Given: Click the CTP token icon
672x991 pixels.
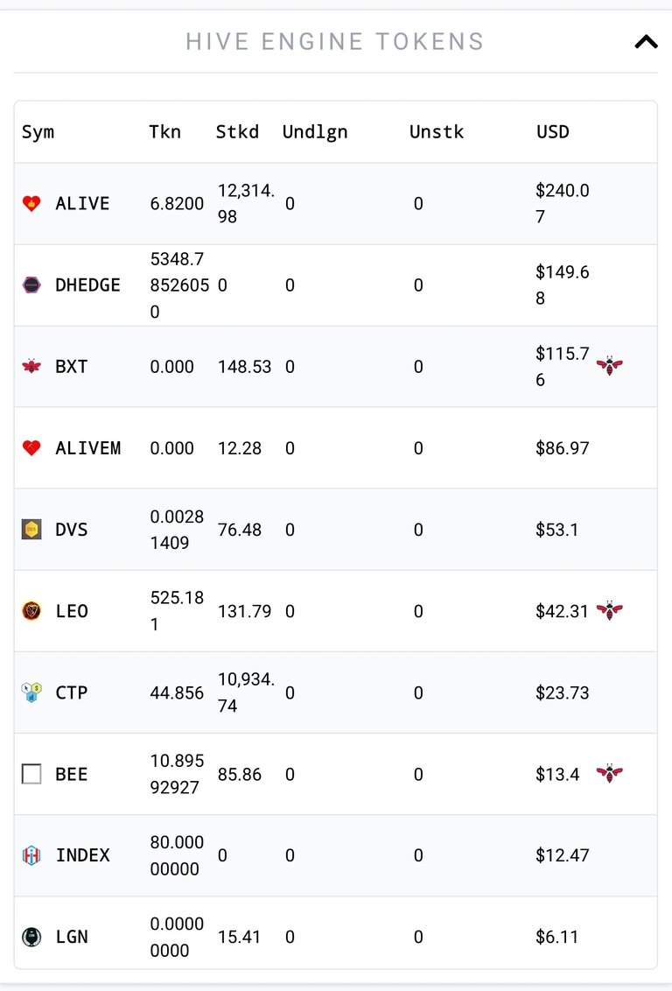Looking at the screenshot, I should [x=31, y=692].
